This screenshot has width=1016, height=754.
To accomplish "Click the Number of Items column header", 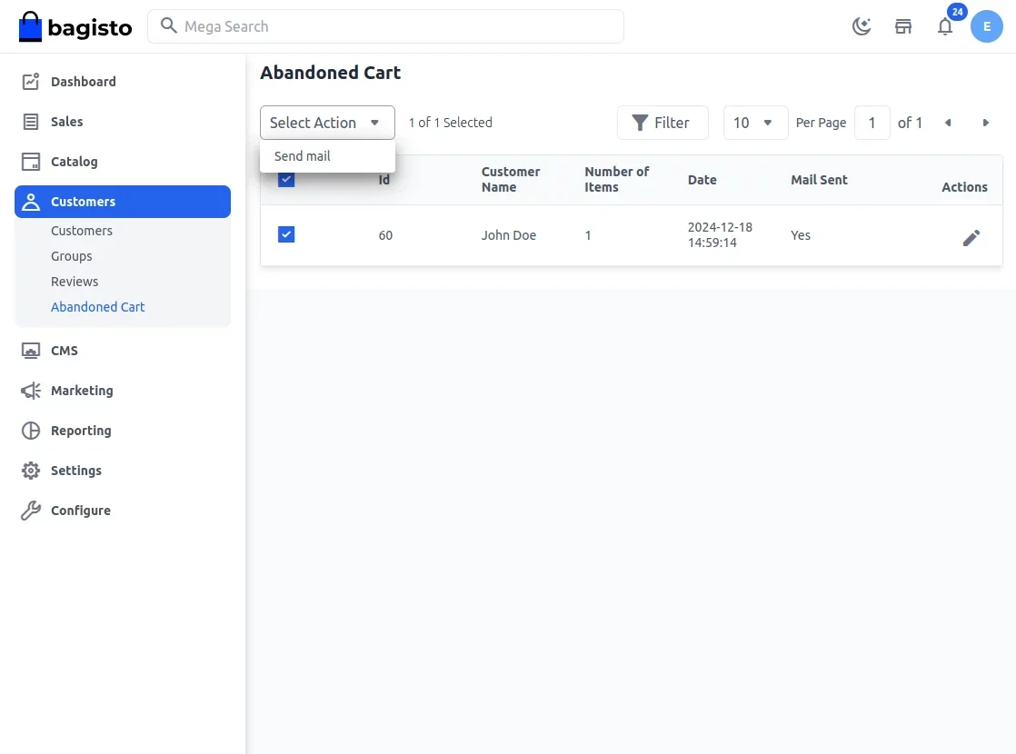I will click(616, 180).
